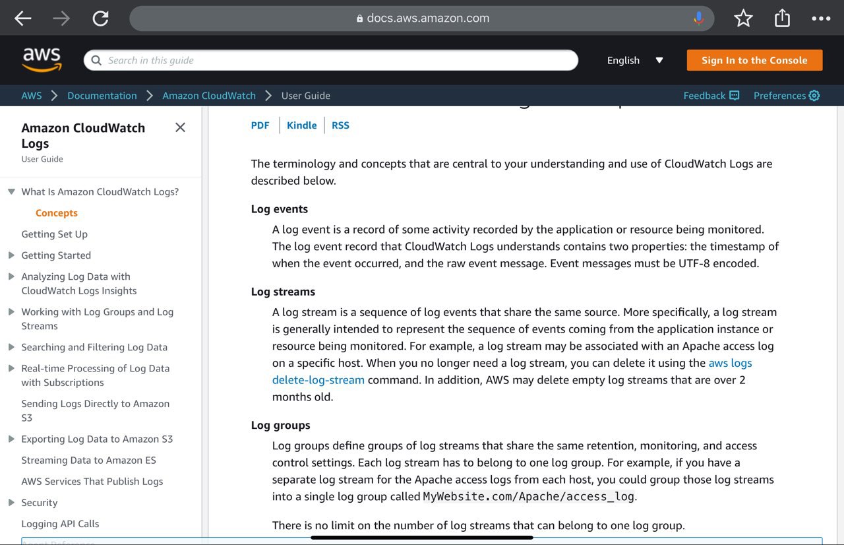
Task: Open Logging API Calls in sidebar
Action: coord(60,524)
